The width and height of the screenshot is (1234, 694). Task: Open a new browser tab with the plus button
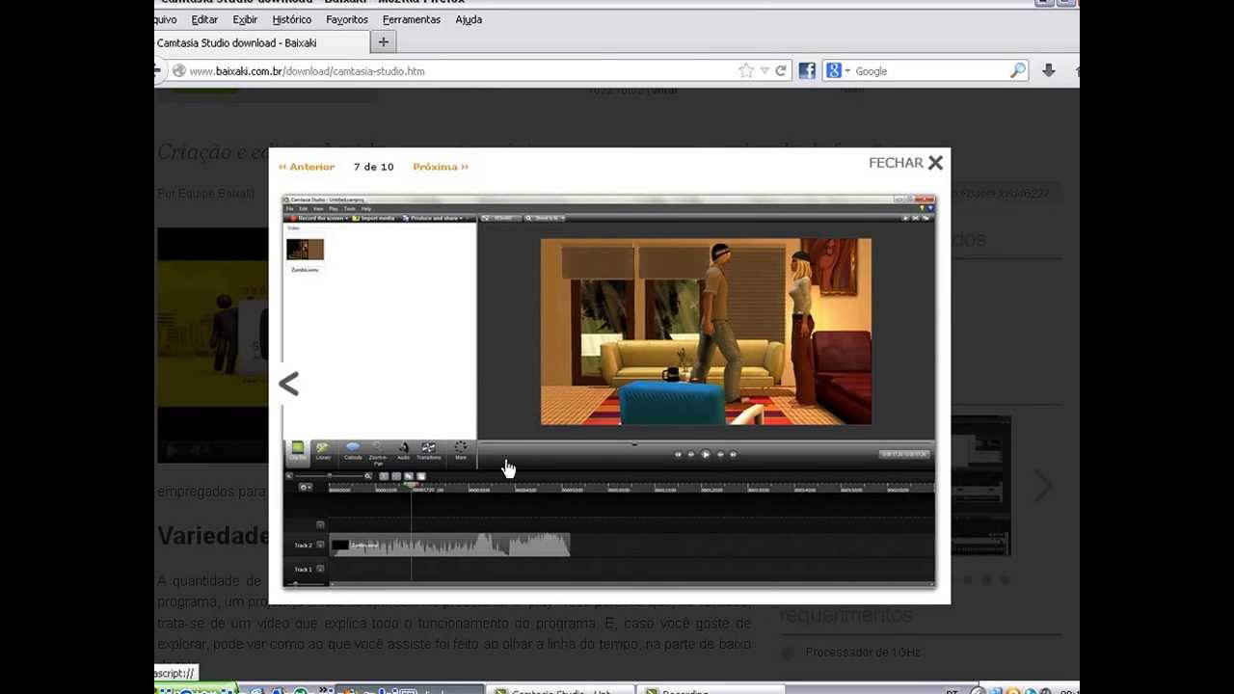click(383, 42)
